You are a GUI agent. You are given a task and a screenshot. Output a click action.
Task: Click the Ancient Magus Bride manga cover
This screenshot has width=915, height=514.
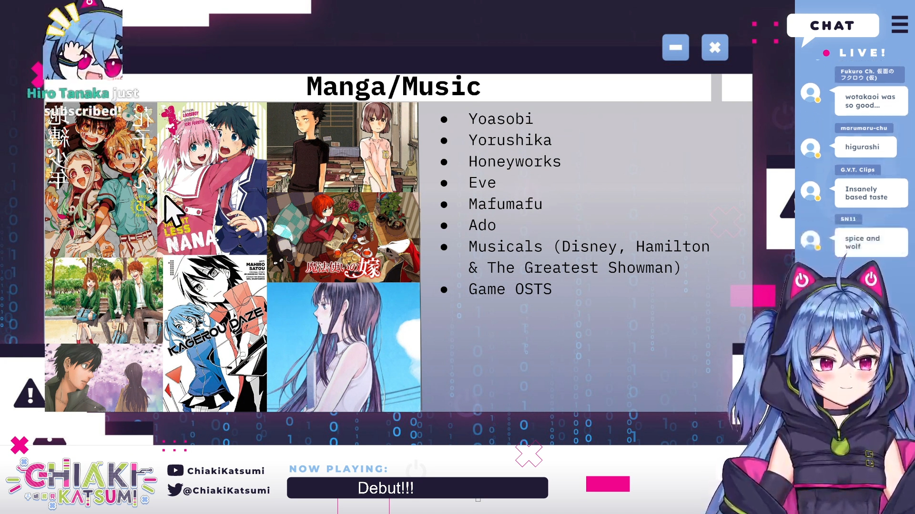[343, 237]
